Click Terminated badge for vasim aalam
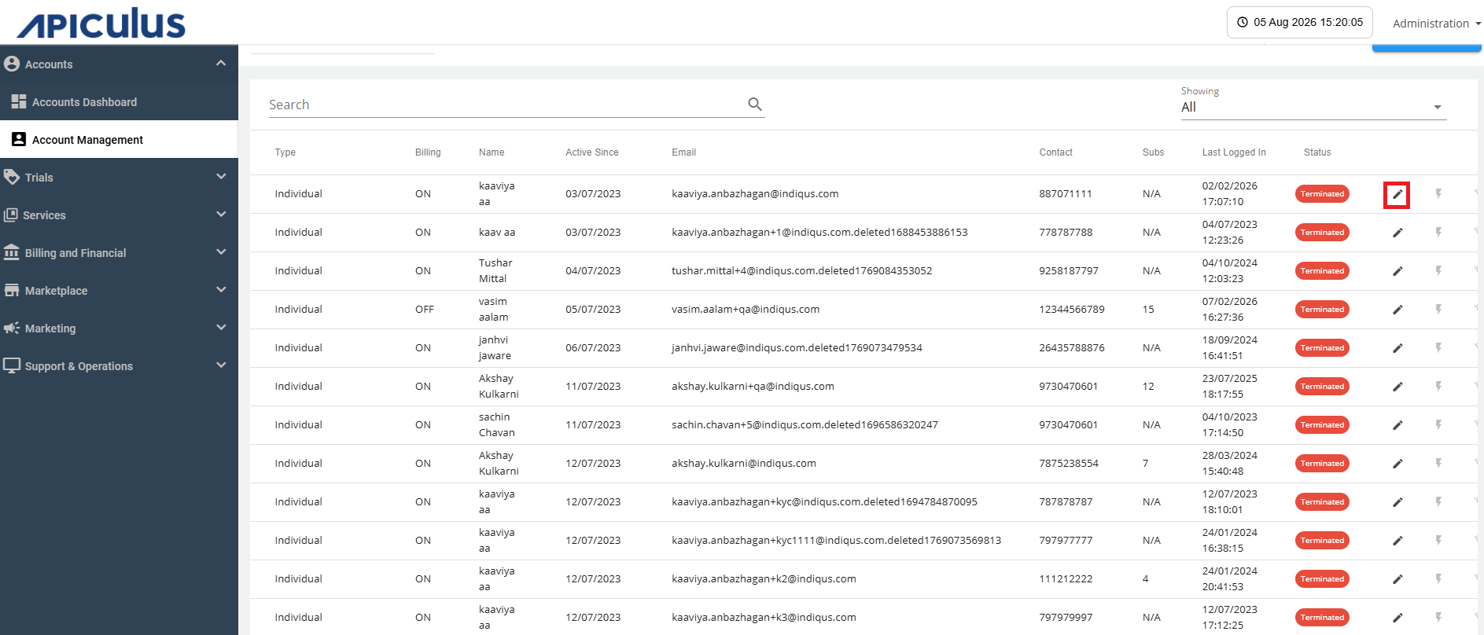The width and height of the screenshot is (1484, 635). pos(1322,310)
